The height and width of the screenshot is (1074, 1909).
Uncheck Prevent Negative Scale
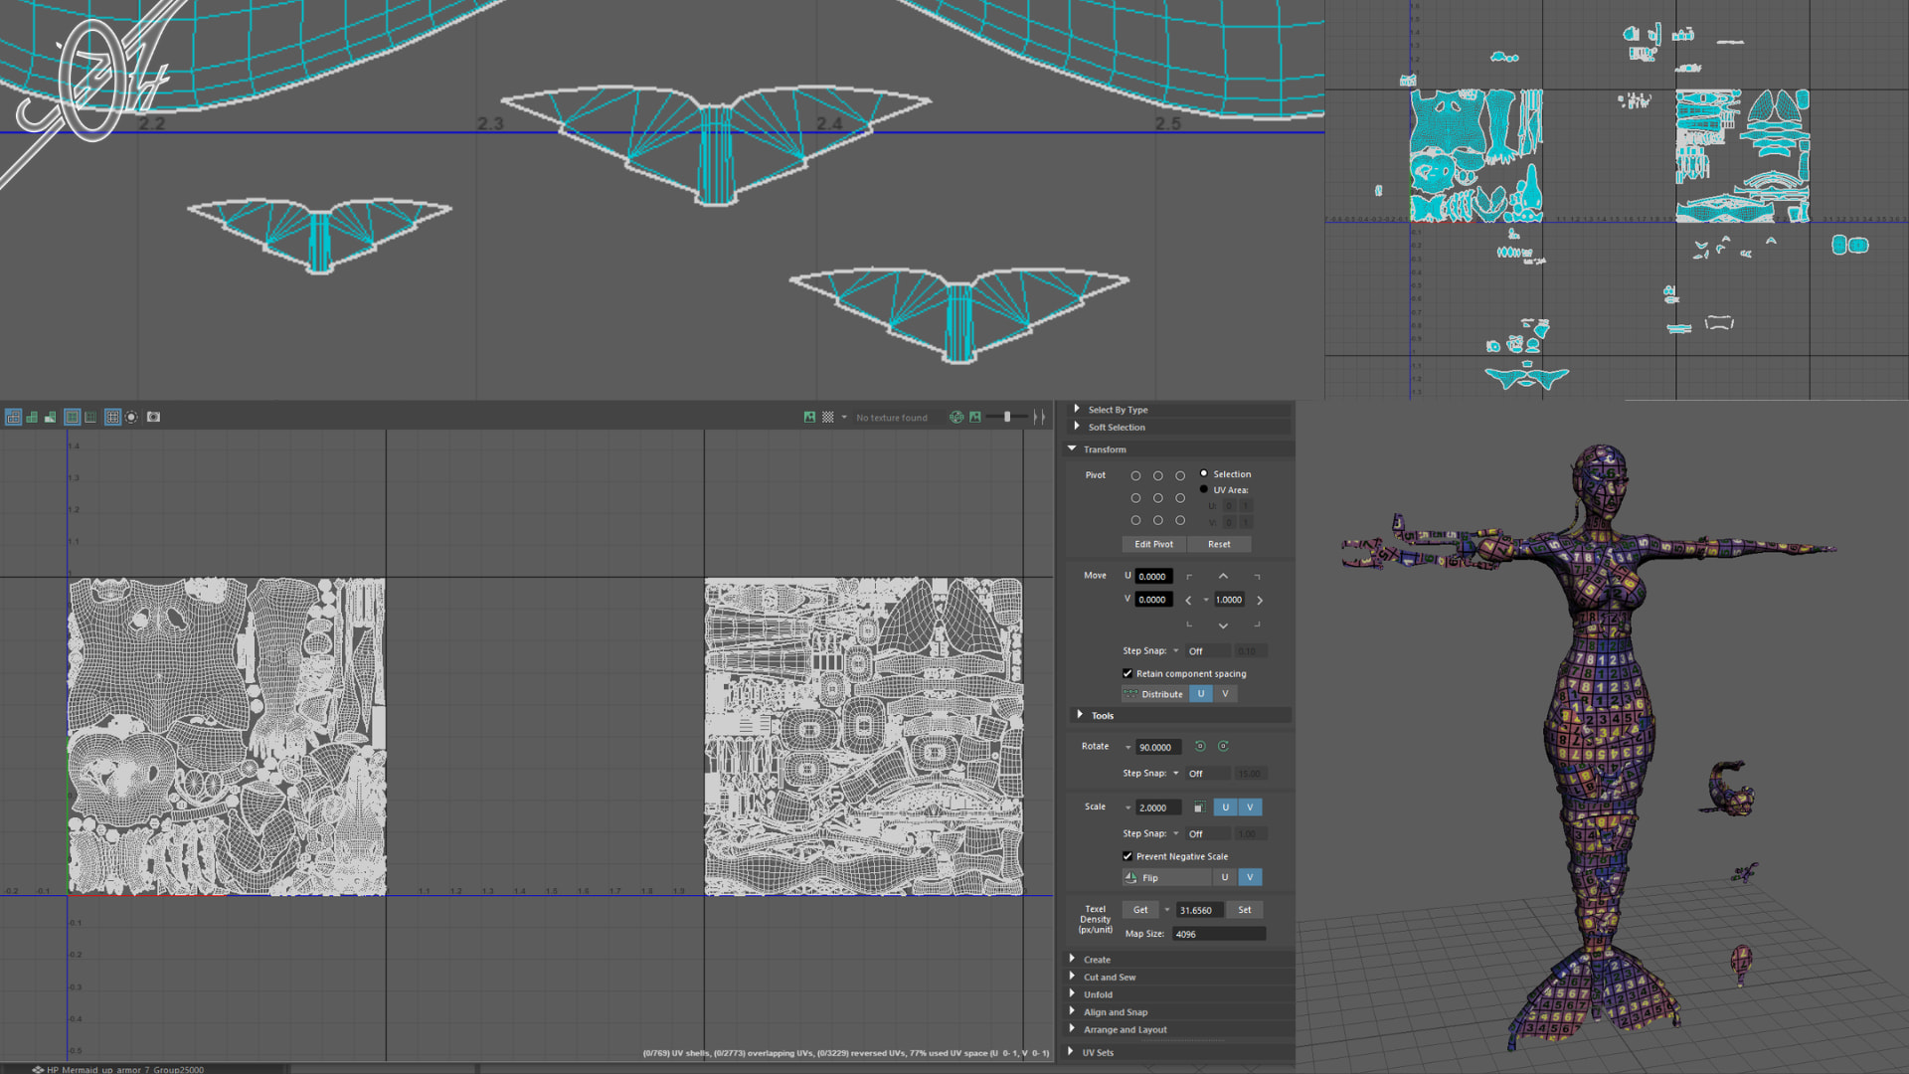pyautogui.click(x=1128, y=856)
